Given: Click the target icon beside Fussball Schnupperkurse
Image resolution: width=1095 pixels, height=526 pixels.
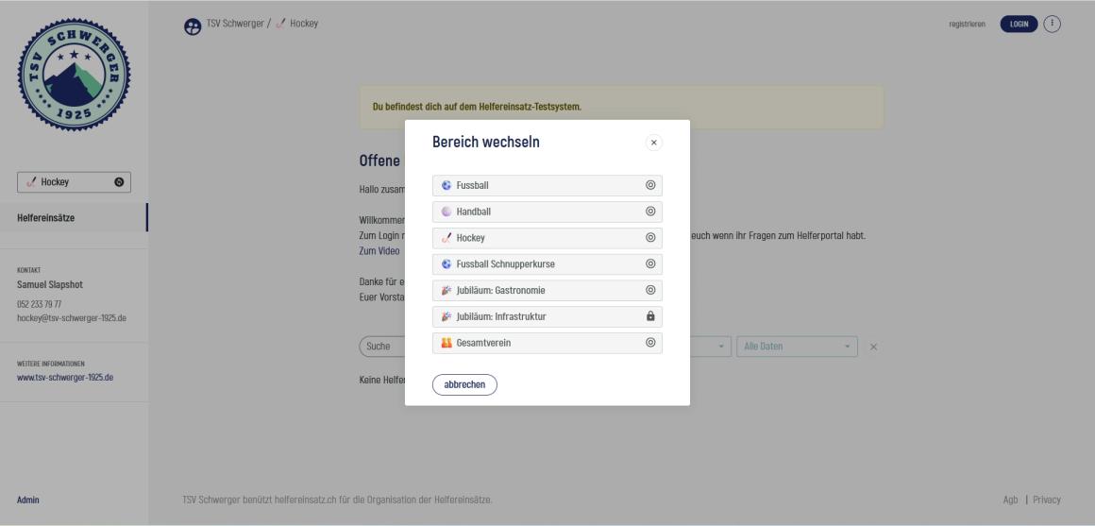Looking at the screenshot, I should (650, 264).
